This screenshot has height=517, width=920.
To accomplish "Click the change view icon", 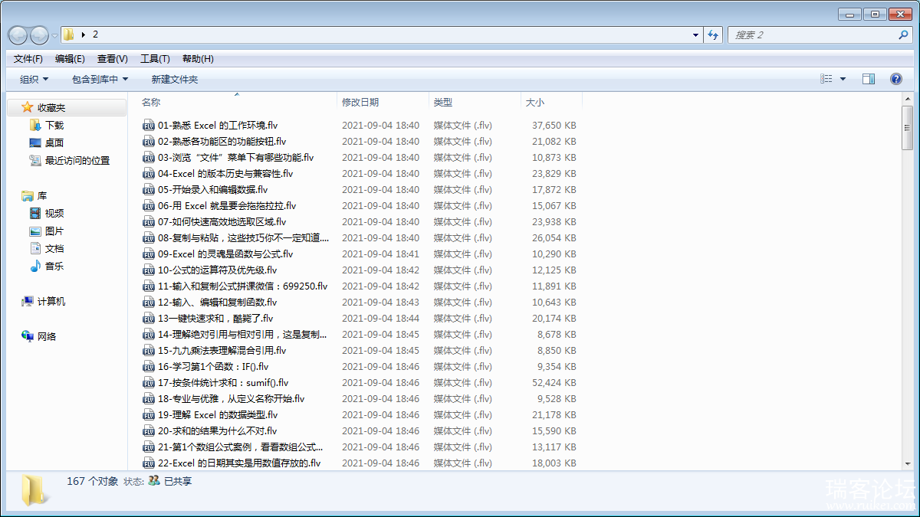I will pos(826,79).
